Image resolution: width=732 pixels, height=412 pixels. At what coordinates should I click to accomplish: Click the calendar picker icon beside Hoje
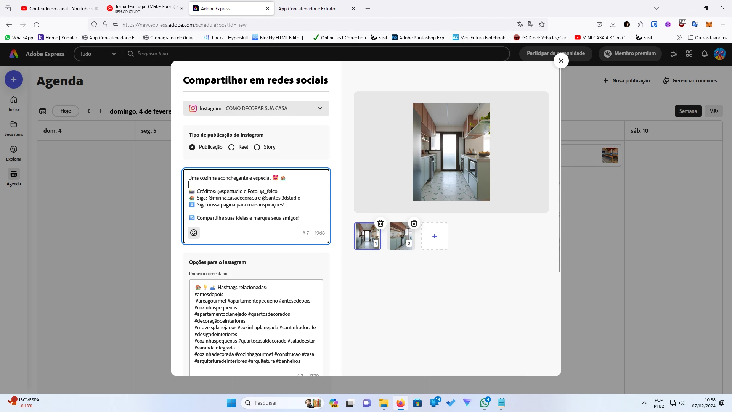pos(43,111)
